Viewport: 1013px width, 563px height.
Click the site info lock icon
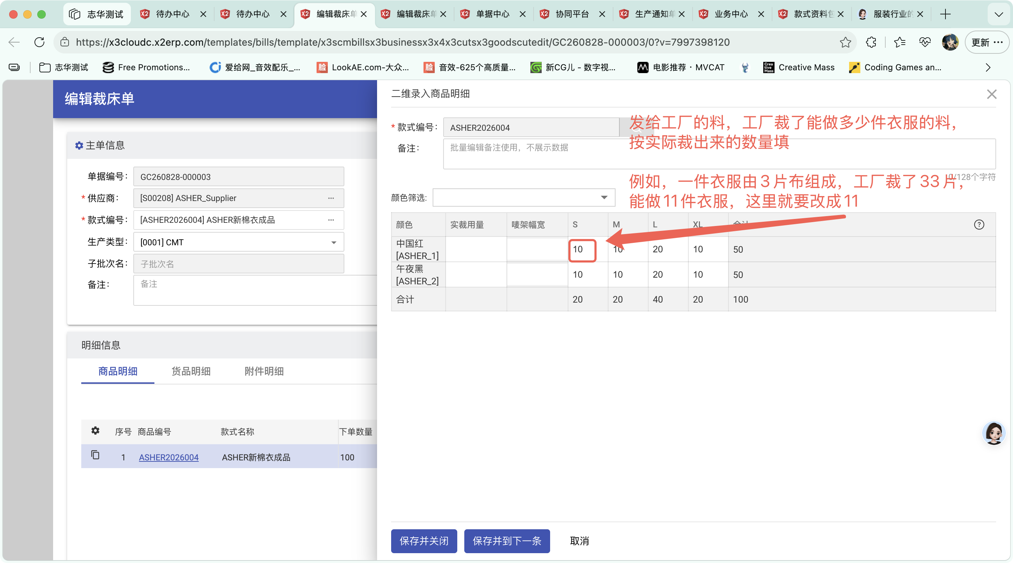pyautogui.click(x=65, y=42)
